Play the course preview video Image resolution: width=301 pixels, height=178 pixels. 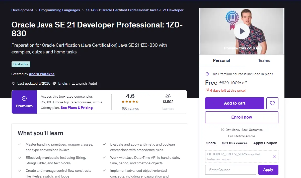tap(242, 31)
